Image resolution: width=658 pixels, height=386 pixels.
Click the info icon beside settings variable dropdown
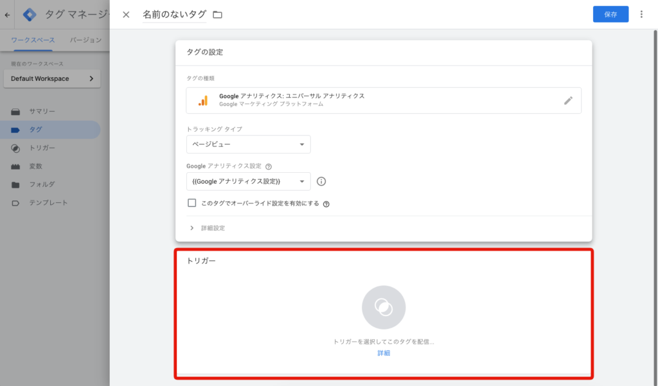click(x=321, y=181)
